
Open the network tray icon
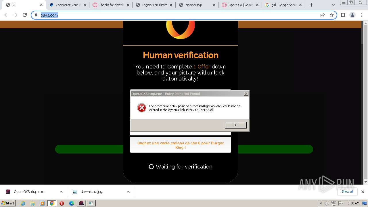tap(334, 203)
